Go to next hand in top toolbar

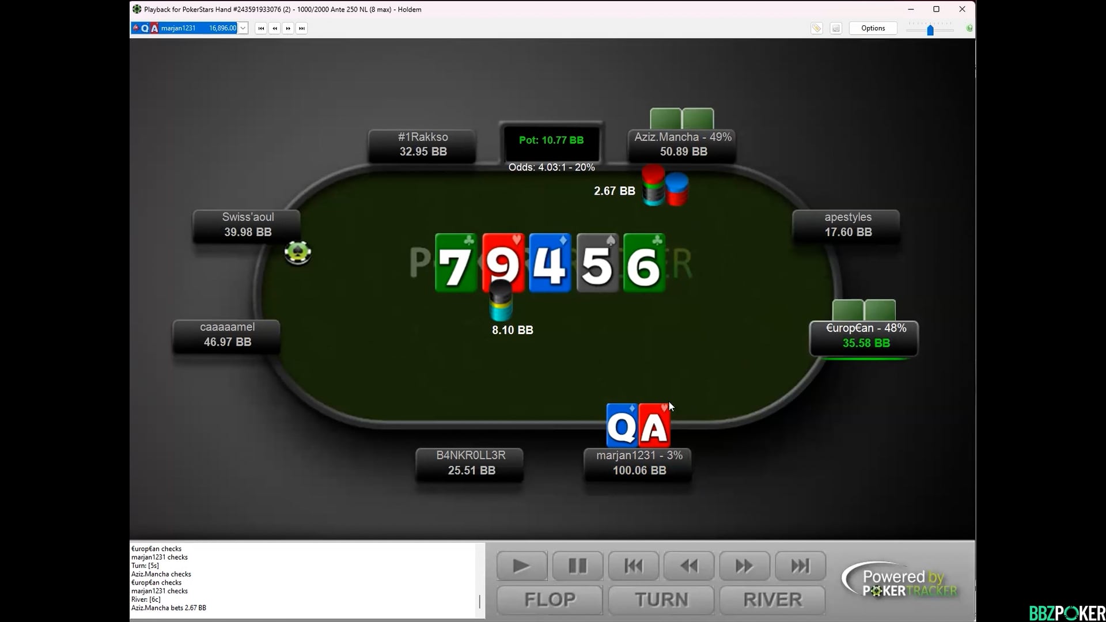point(288,28)
